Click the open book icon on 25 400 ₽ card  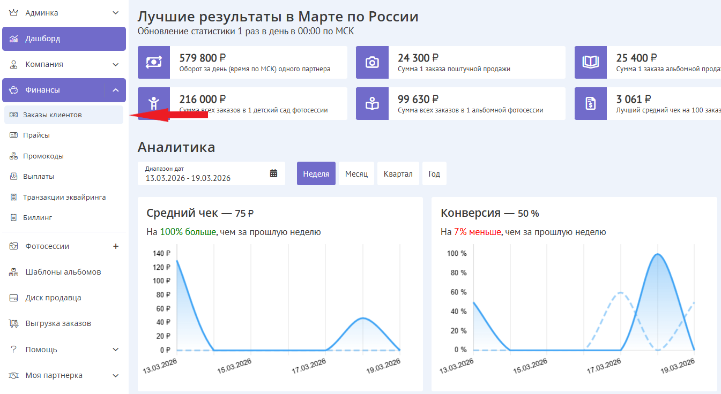click(590, 63)
